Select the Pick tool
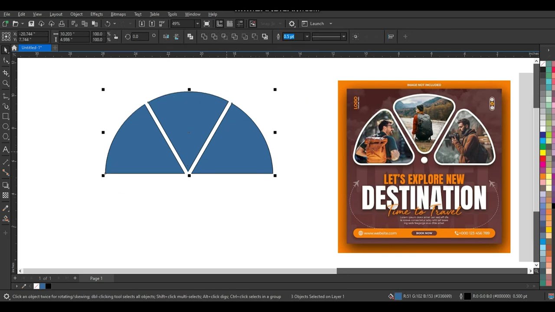This screenshot has width=555, height=312. point(6,50)
